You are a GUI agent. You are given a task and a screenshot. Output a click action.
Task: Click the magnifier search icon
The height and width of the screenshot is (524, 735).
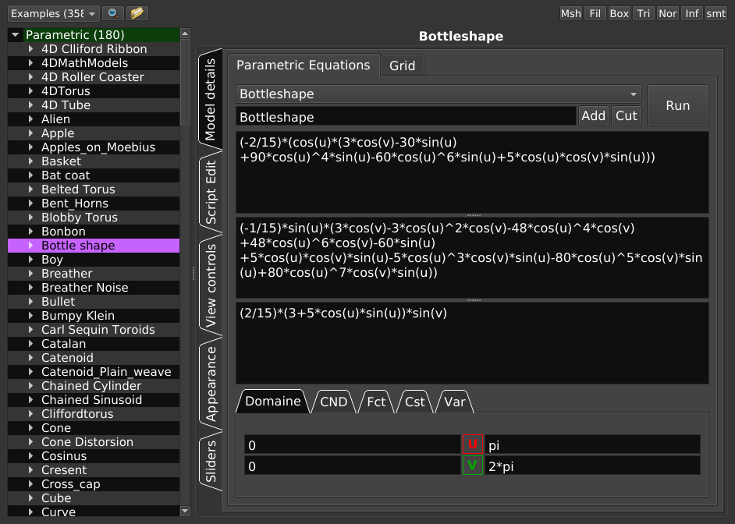pyautogui.click(x=113, y=13)
